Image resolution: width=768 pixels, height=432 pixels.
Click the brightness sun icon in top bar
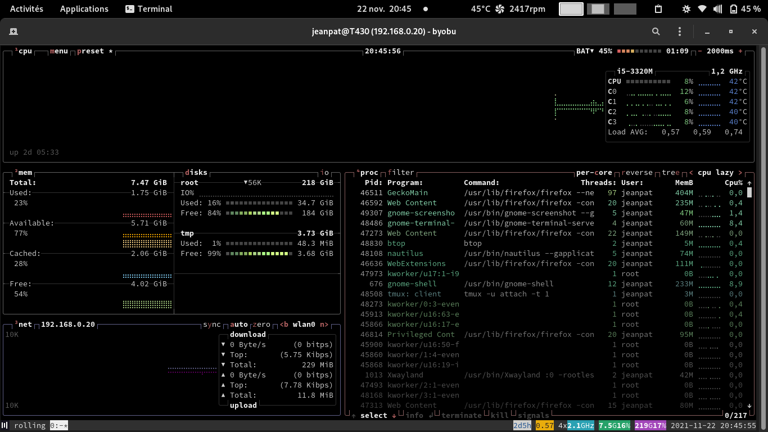click(x=686, y=9)
